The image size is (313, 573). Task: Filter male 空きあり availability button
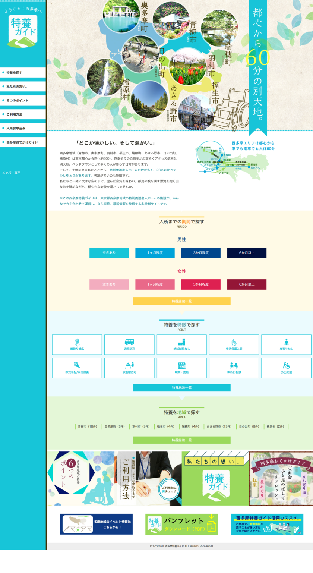(109, 253)
